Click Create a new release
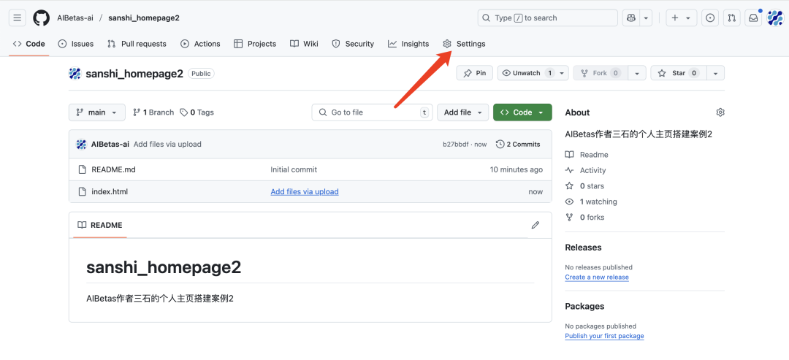789x360 pixels. pos(597,277)
